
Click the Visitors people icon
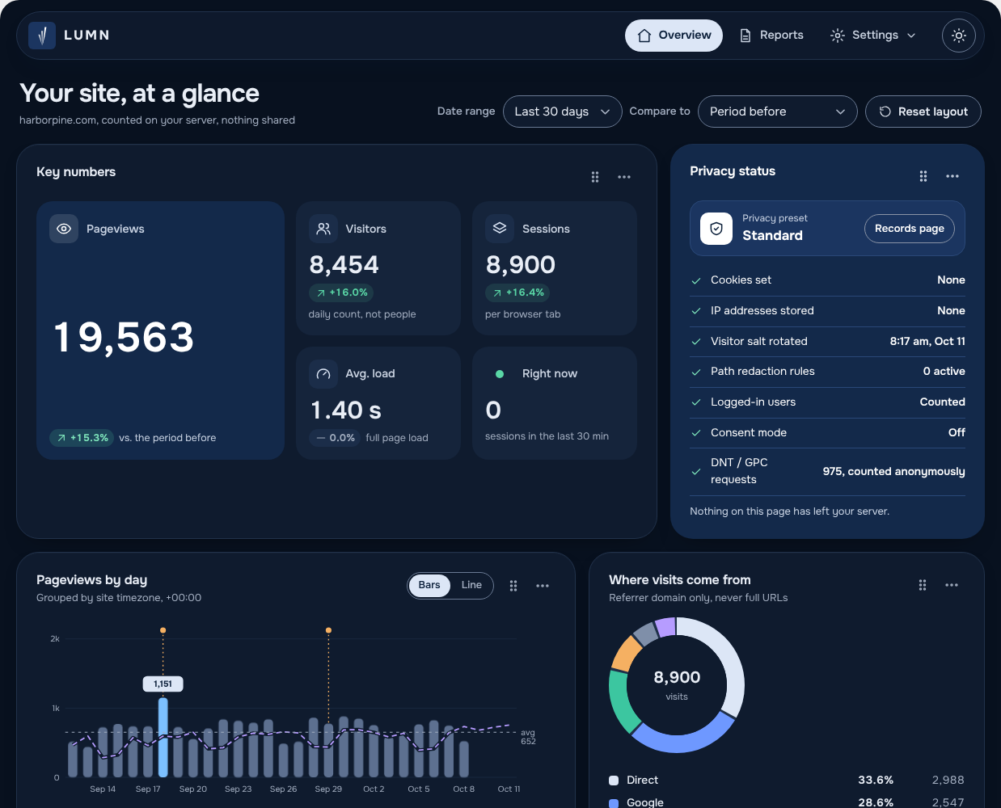tap(323, 229)
